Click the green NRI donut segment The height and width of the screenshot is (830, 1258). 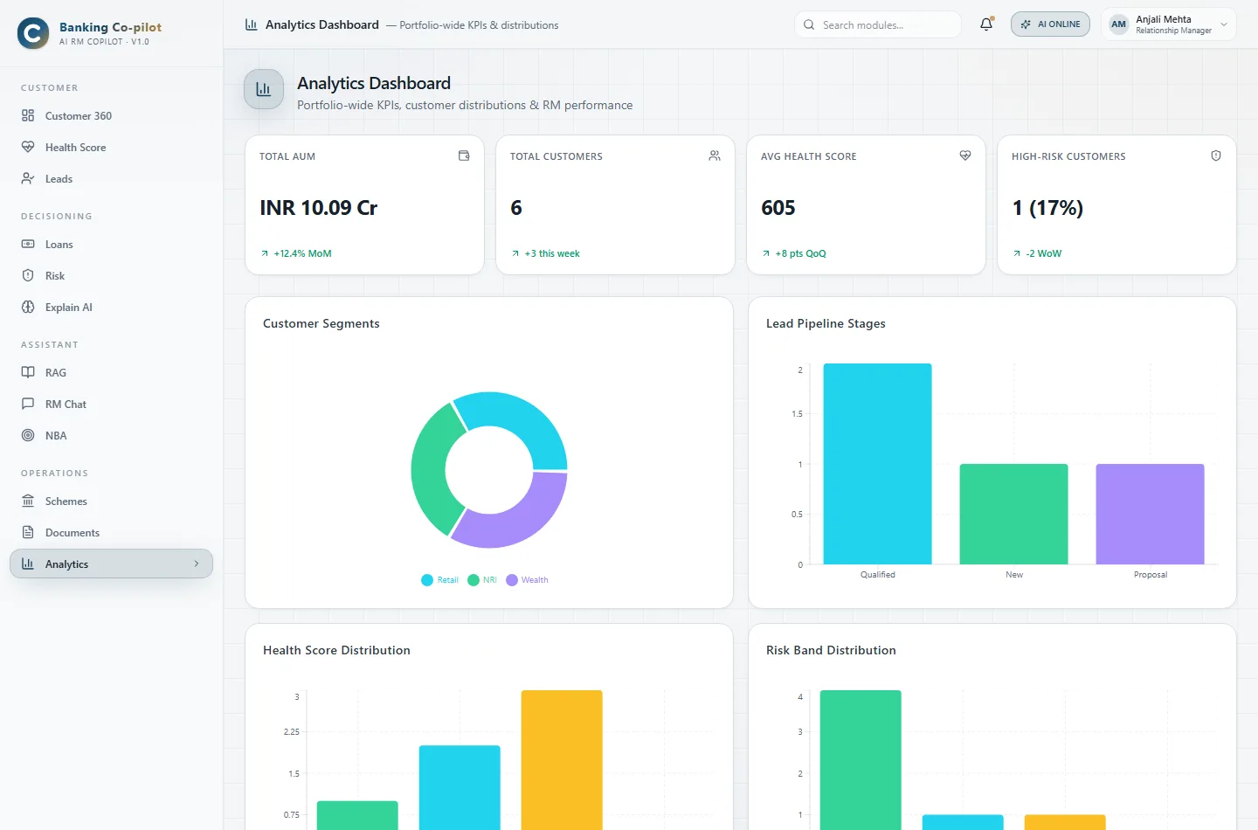pyautogui.click(x=428, y=472)
